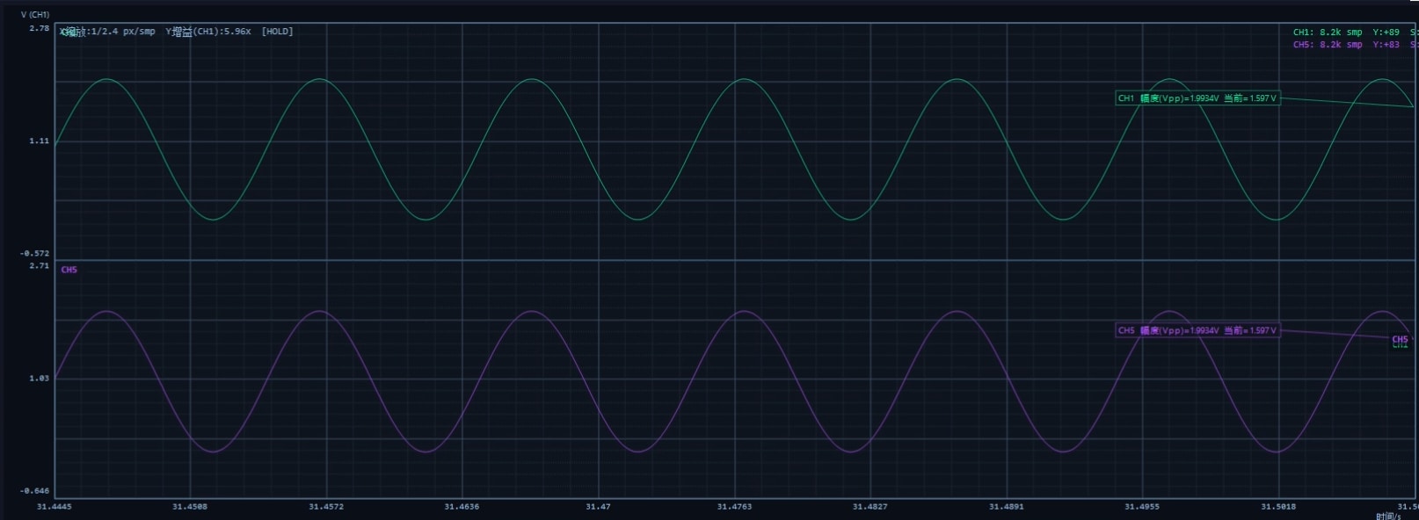The image size is (1419, 520).
Task: Click the -0.646 voltage axis value
Action: (35, 490)
